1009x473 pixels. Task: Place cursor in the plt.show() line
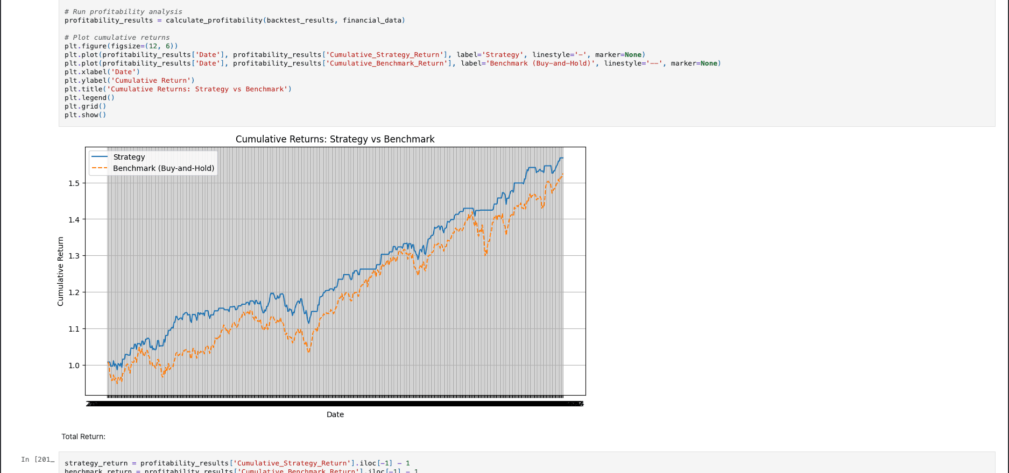pos(85,115)
